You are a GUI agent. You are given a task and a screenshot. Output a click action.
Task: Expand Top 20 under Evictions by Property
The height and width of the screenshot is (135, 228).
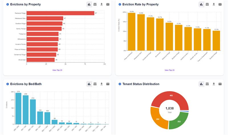pyautogui.click(x=57, y=70)
